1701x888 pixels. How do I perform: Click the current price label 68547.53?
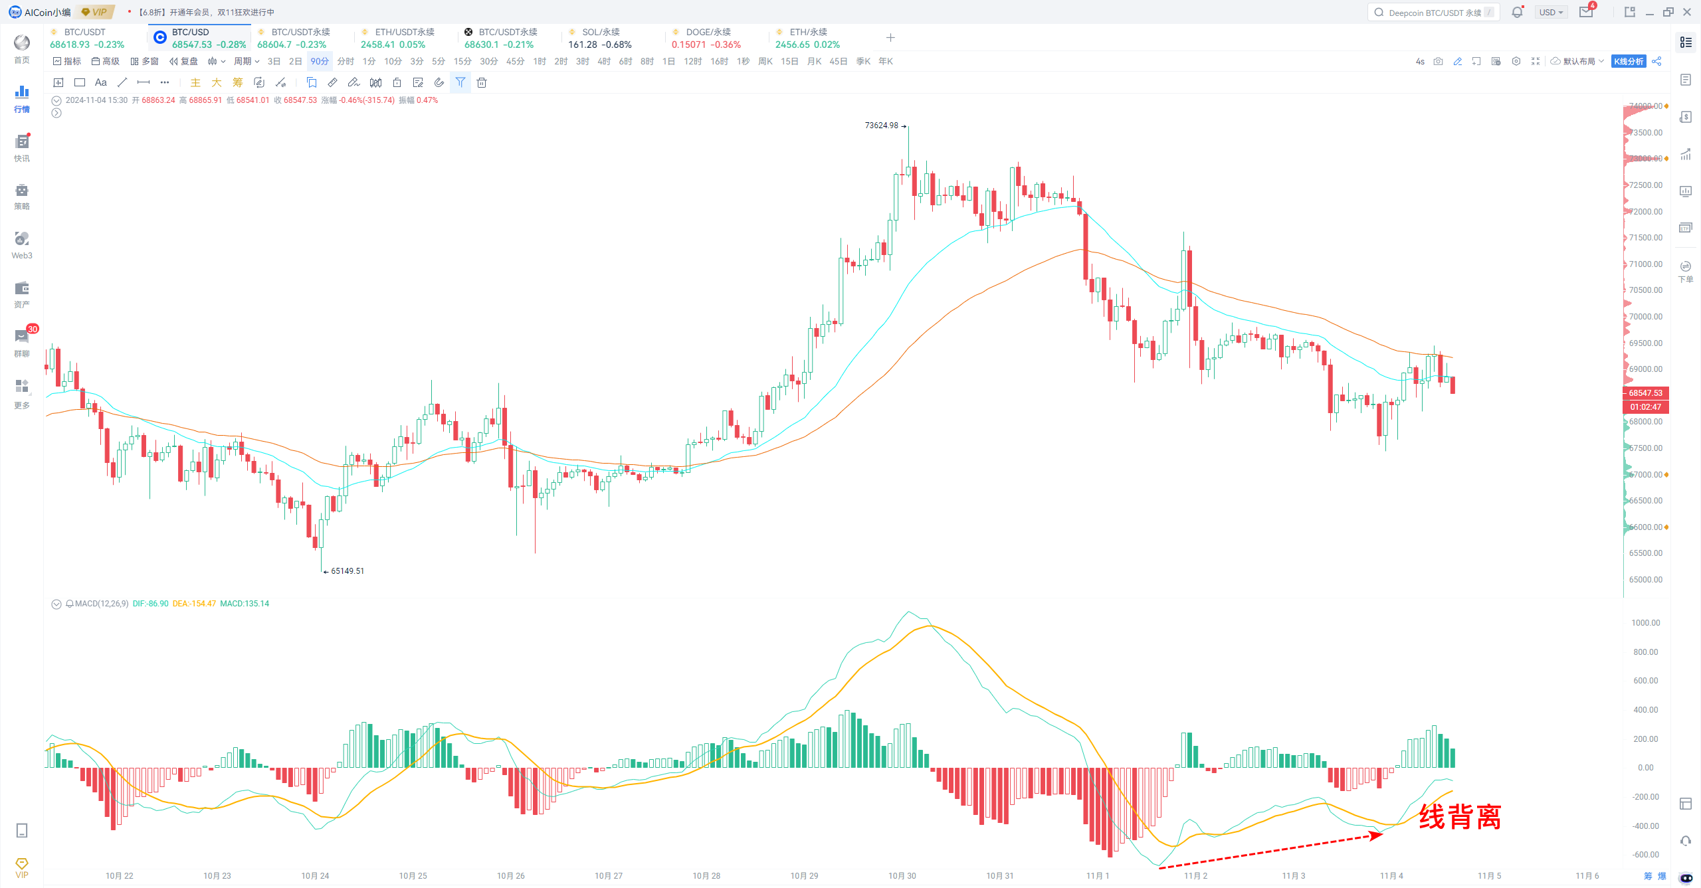[x=1646, y=393]
